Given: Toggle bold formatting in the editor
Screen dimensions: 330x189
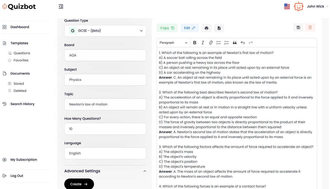Looking at the screenshot, I should coord(195,43).
